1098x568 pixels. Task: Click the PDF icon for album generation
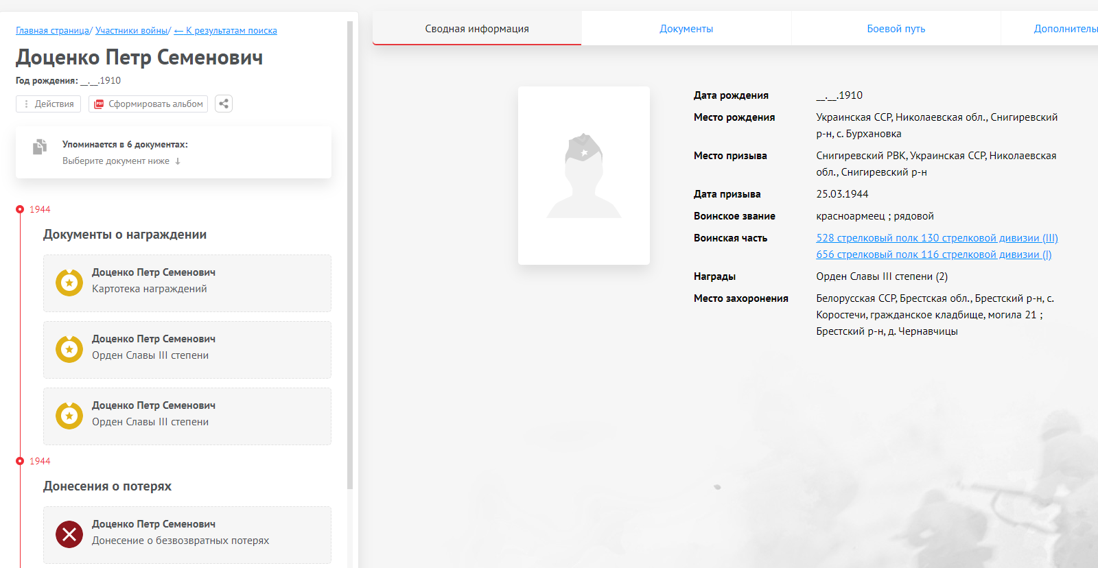point(100,104)
